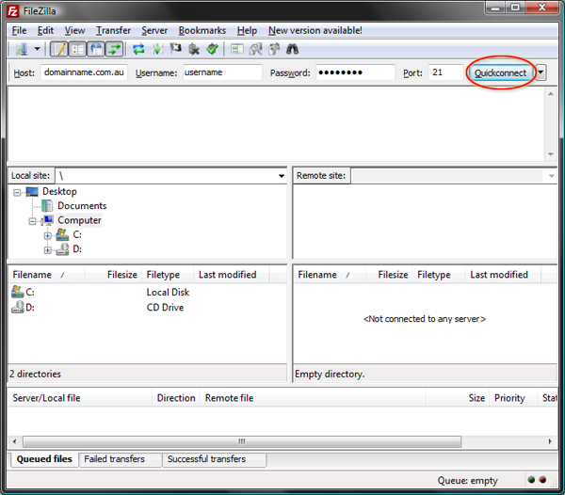Open the Bookmarks menu
Viewport: 565px width, 495px height.
pyautogui.click(x=202, y=31)
